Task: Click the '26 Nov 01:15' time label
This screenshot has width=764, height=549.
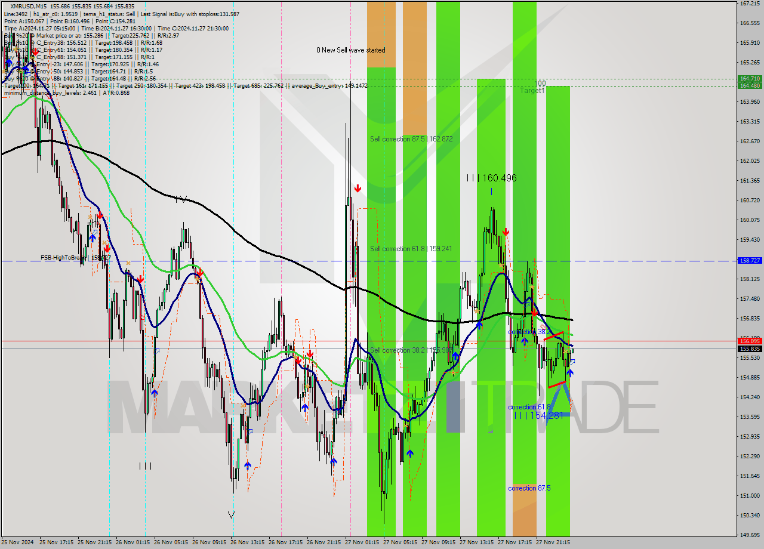Action: coord(133,543)
